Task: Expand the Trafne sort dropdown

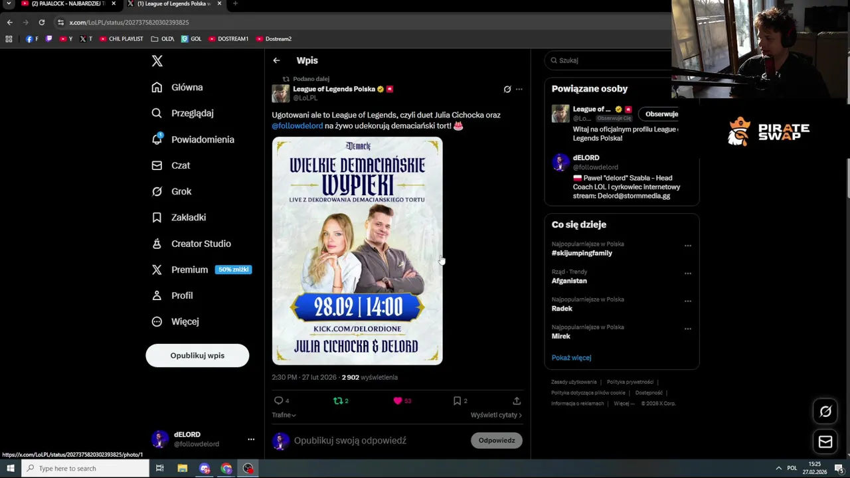Action: (284, 415)
